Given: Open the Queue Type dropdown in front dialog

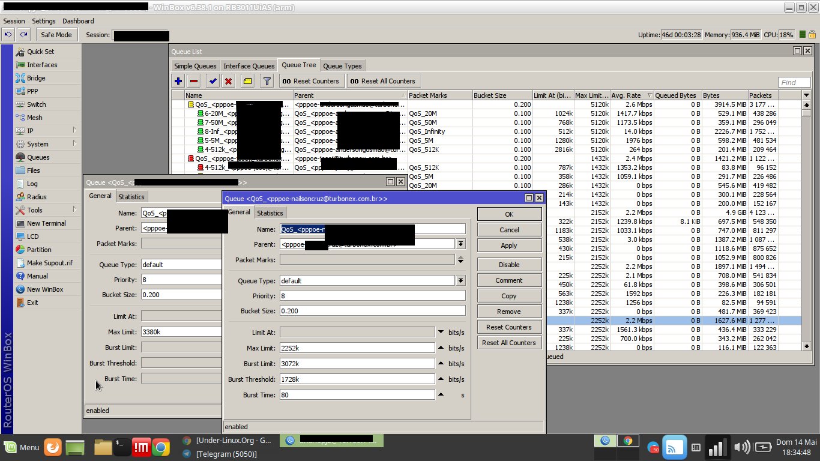Looking at the screenshot, I should click(x=460, y=281).
